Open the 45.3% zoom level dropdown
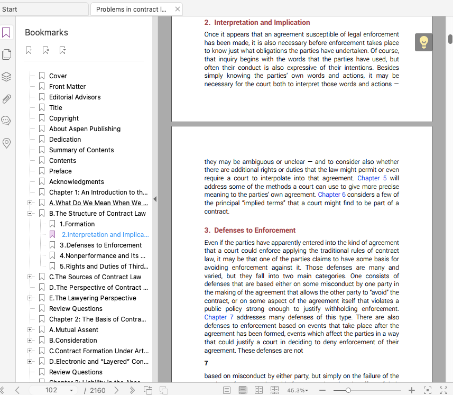Viewport: 453px width, 395px height. pyautogui.click(x=298, y=391)
